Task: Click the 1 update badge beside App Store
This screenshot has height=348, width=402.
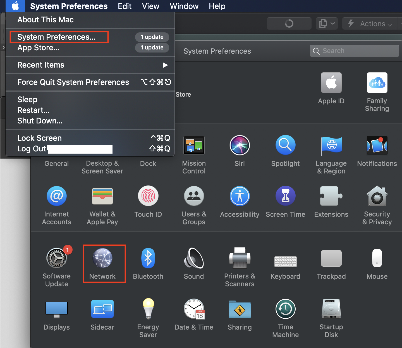Action: (152, 47)
